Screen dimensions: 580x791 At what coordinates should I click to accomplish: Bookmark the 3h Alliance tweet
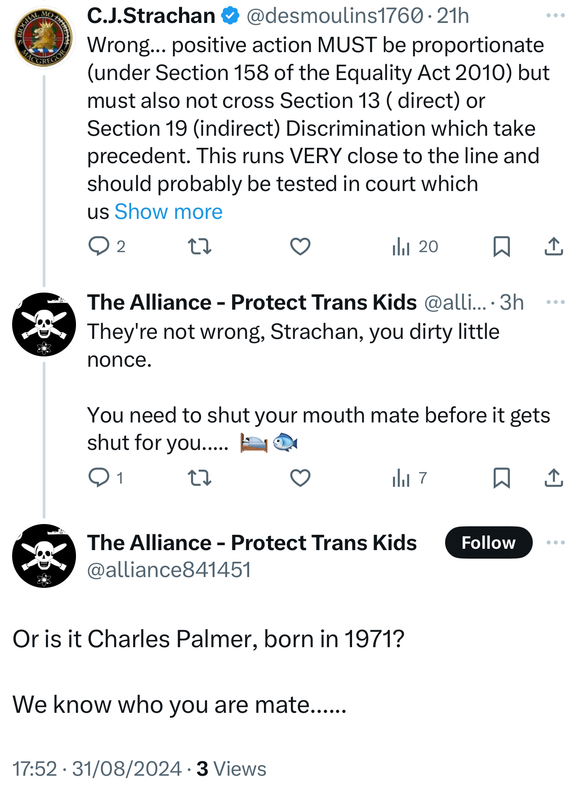501,478
